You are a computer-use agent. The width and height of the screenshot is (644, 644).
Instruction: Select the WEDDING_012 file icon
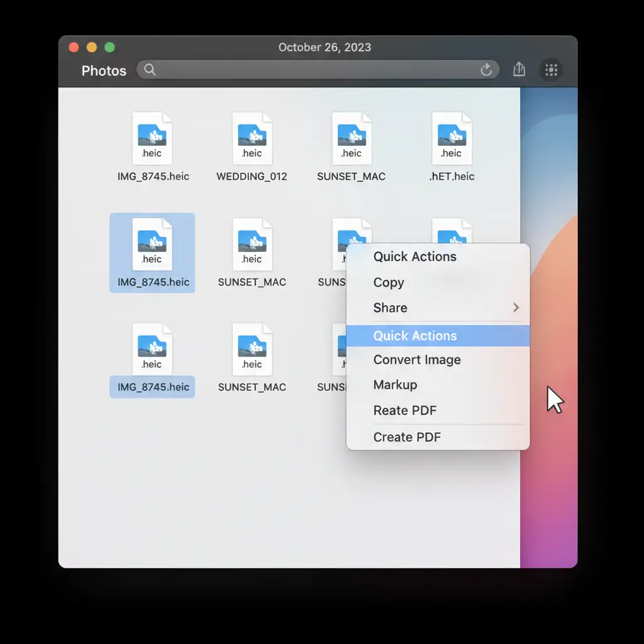[x=252, y=139]
